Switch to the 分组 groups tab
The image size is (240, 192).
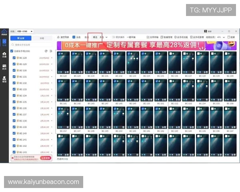42,38
